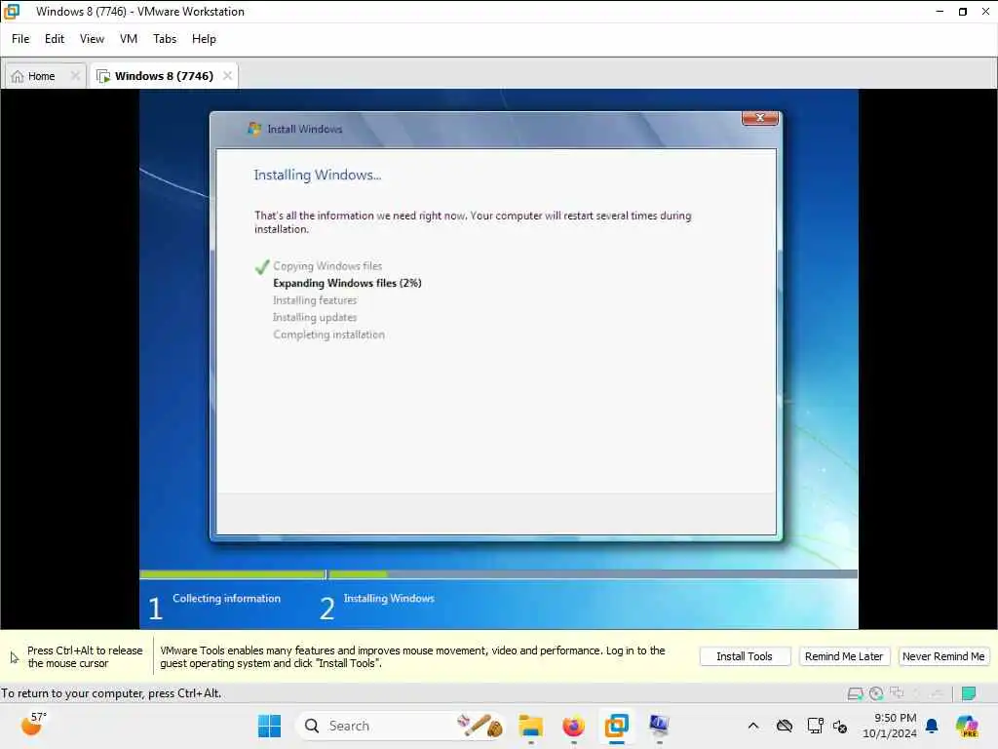Click the VMware Workstation title bar logo
The image size is (998, 749).
pos(12,12)
